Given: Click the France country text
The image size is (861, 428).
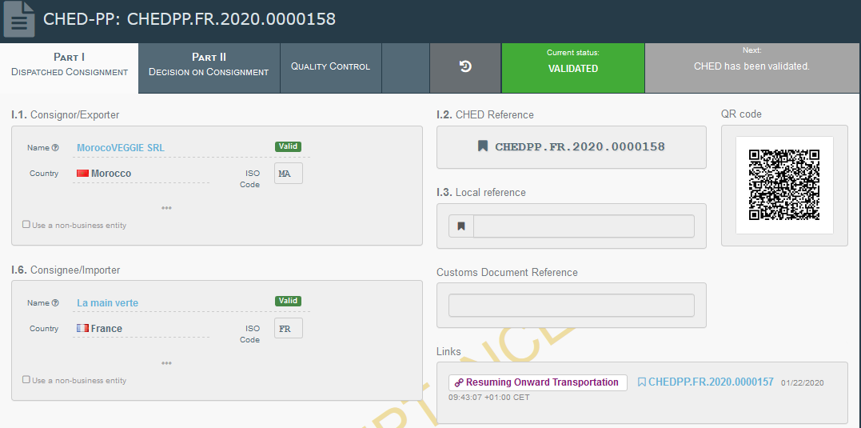Looking at the screenshot, I should (106, 329).
